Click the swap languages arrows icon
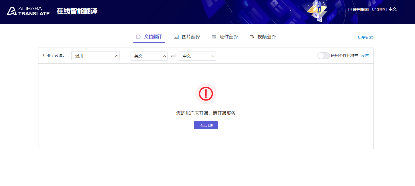The image size is (415, 186). coord(173,56)
